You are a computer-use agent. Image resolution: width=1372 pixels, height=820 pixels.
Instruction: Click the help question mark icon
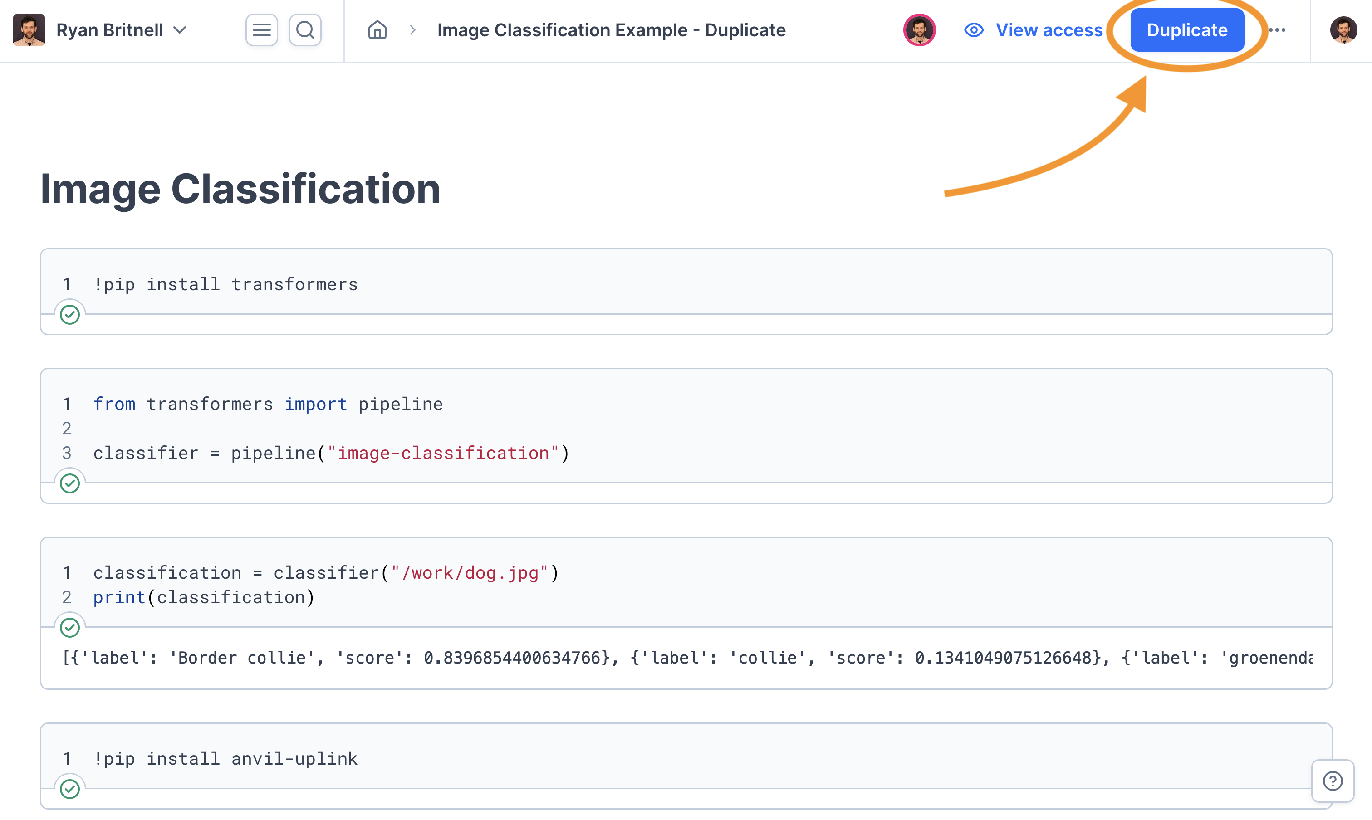coord(1333,781)
